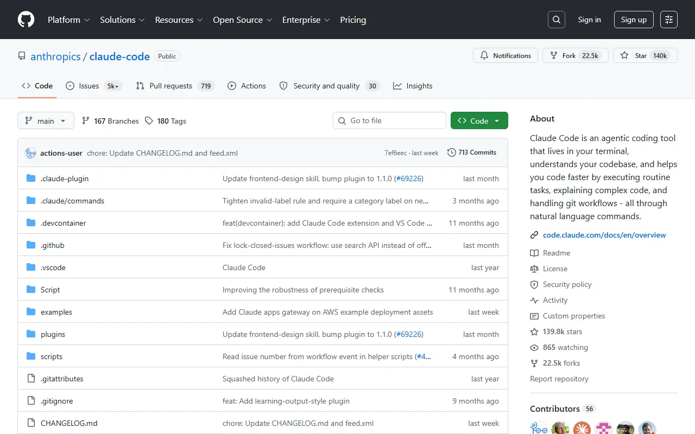Expand the Platform menu in header
The height and width of the screenshot is (434, 695).
[x=69, y=20]
